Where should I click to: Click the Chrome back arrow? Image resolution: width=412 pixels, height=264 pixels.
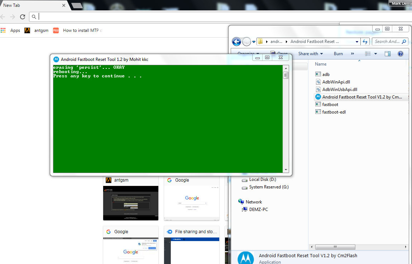tap(3, 17)
